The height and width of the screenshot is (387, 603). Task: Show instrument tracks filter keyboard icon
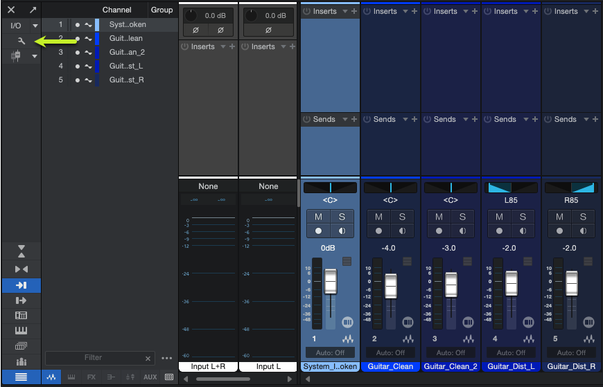coord(71,377)
